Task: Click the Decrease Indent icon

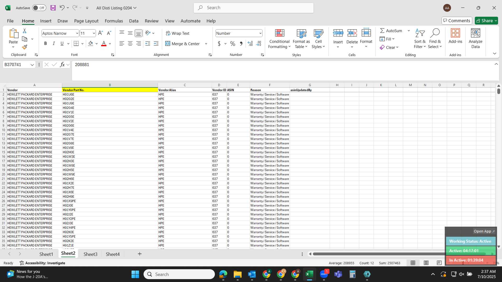Action: point(148,44)
